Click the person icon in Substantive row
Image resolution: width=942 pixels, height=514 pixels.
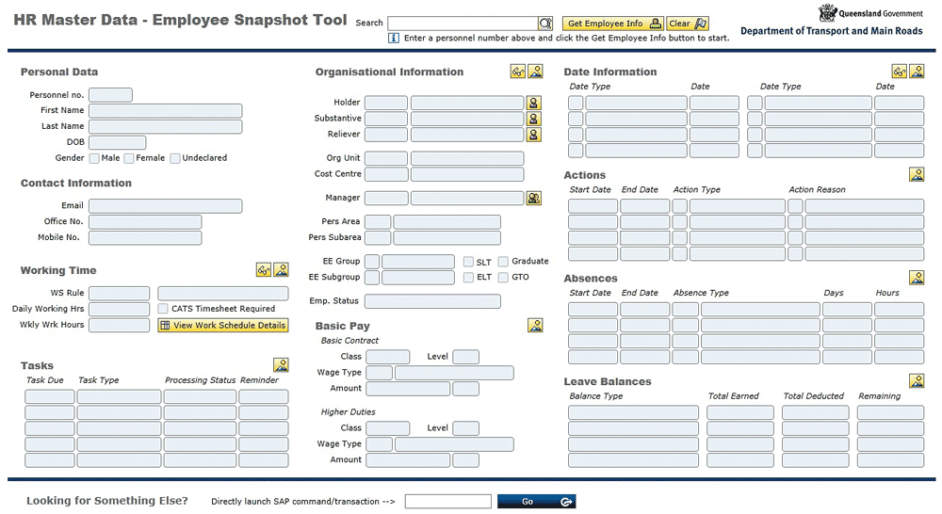[533, 119]
